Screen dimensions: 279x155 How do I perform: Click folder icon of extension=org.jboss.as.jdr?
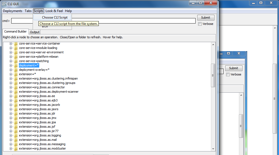(x=16, y=114)
